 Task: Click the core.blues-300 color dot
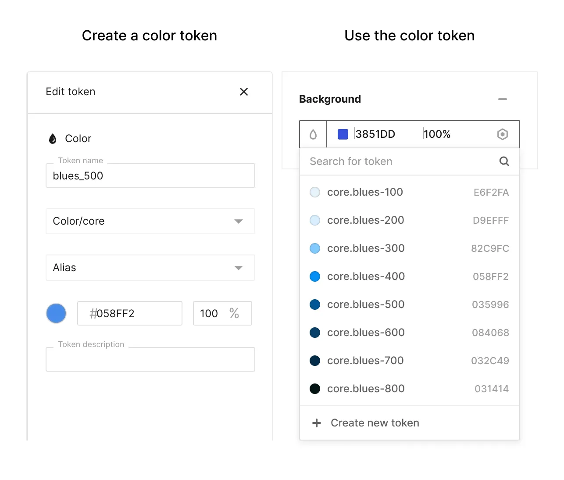[x=315, y=248]
